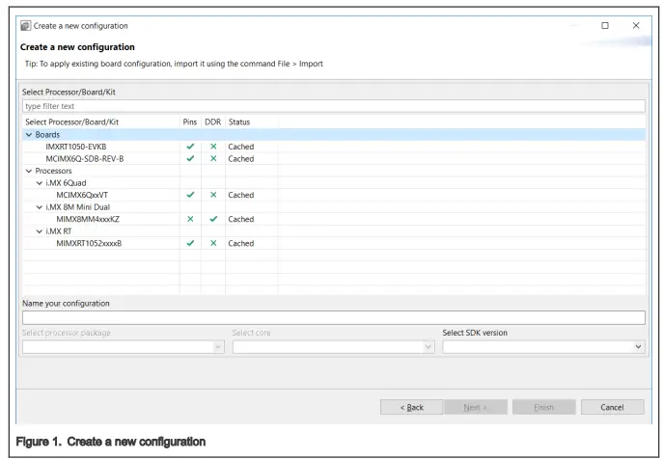This screenshot has height=459, width=663.
Task: Click Pins checkmark for MCIMX6QxxVT
Action: pos(190,195)
